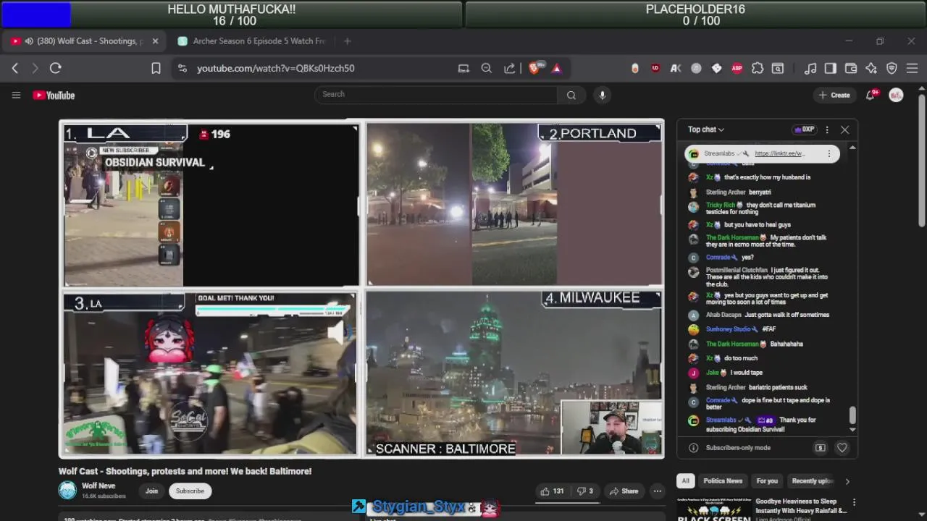
Task: Click the YouTube Search input field
Action: point(437,94)
